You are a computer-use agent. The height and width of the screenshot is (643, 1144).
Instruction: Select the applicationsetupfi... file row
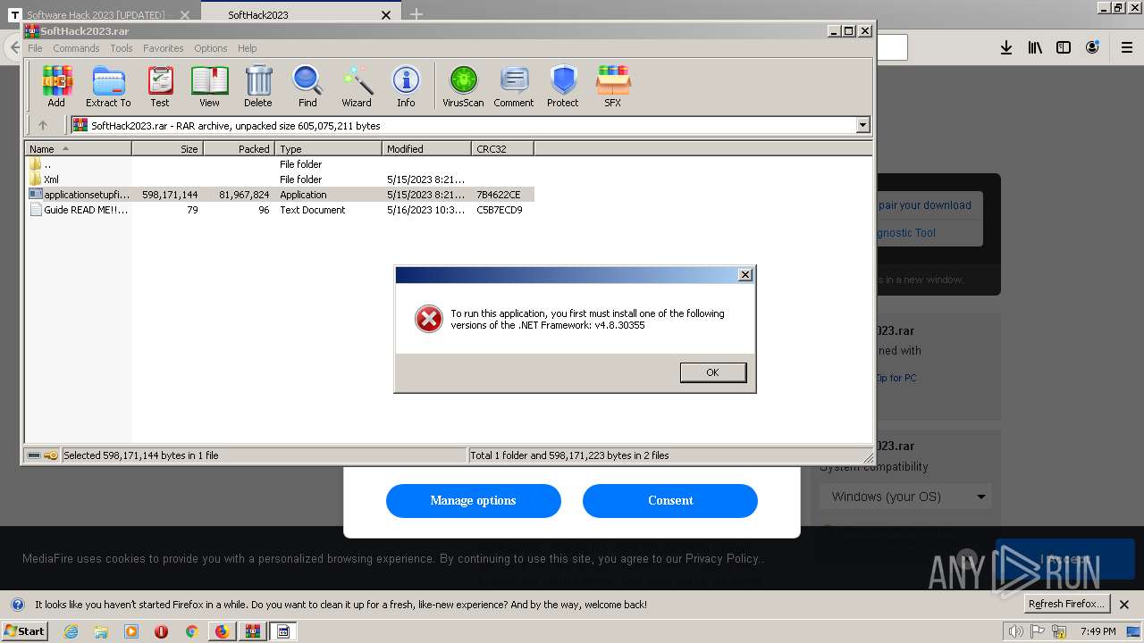[x=280, y=195]
